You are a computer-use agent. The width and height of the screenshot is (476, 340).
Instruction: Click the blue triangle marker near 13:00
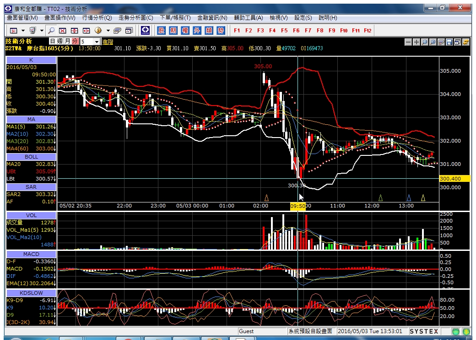[409, 198]
